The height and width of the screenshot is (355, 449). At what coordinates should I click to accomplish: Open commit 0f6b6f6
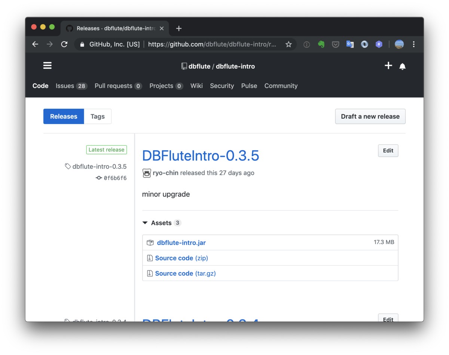pyautogui.click(x=115, y=178)
